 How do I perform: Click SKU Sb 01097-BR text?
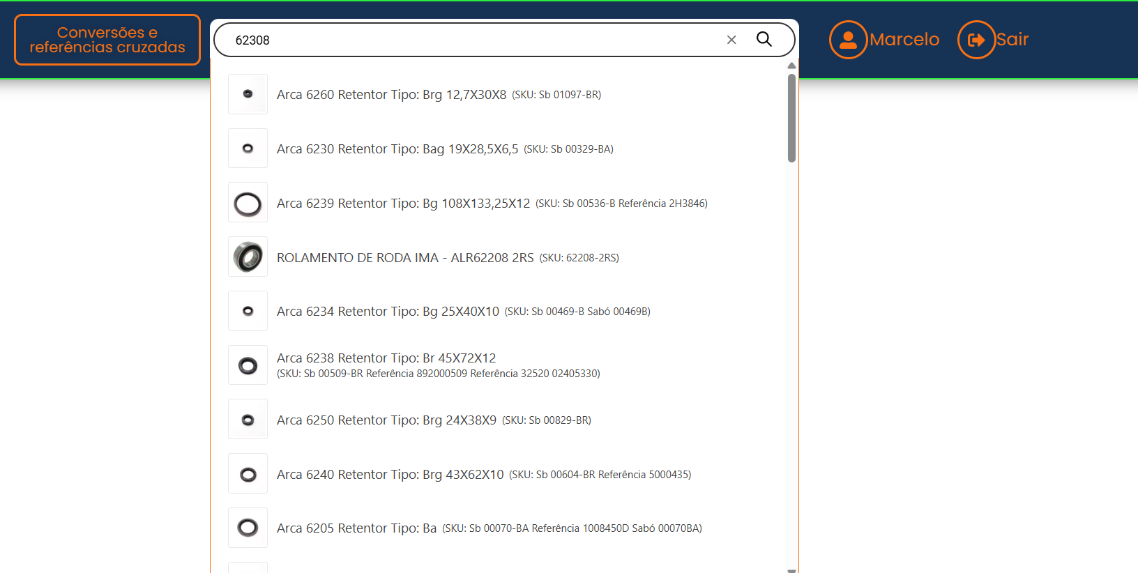(556, 95)
